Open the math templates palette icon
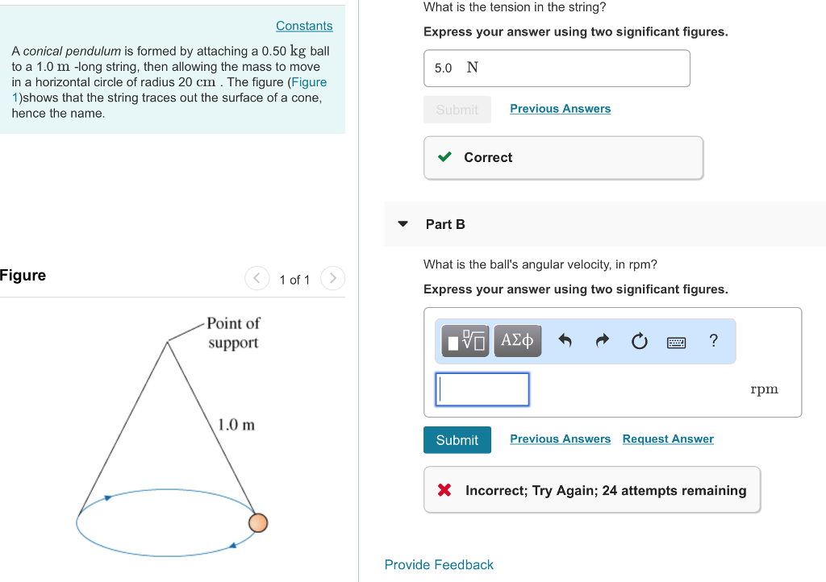The width and height of the screenshot is (826, 582). (465, 340)
